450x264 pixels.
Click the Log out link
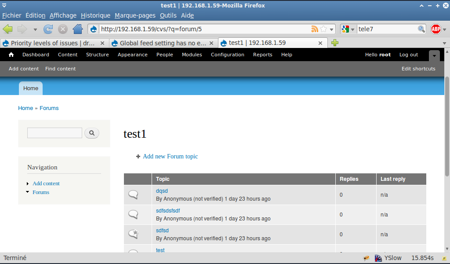coord(409,55)
